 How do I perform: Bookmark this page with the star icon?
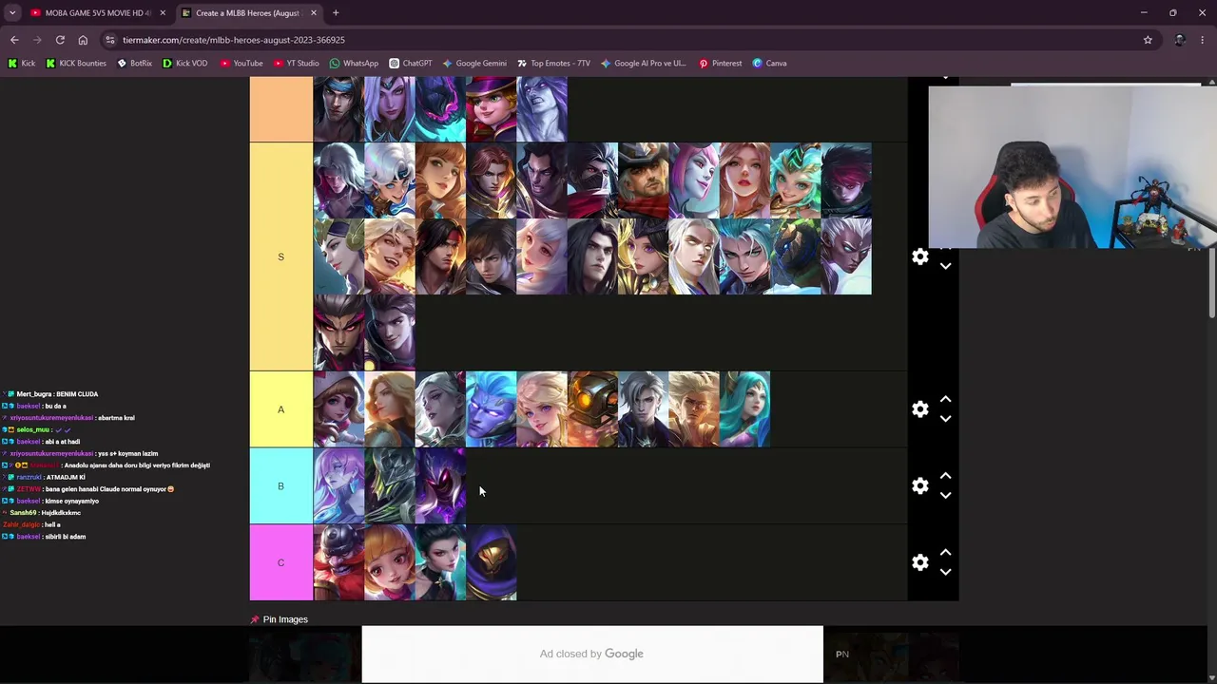pyautogui.click(x=1148, y=40)
